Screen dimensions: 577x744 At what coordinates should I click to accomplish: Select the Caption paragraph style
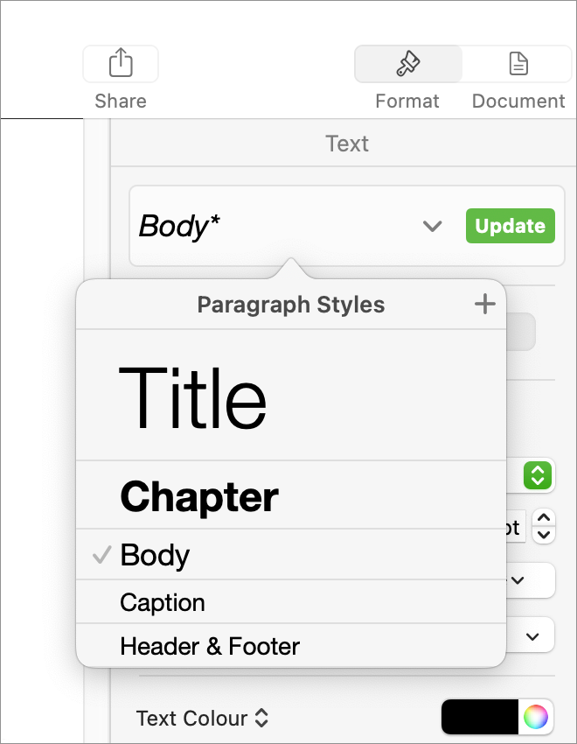tap(291, 601)
